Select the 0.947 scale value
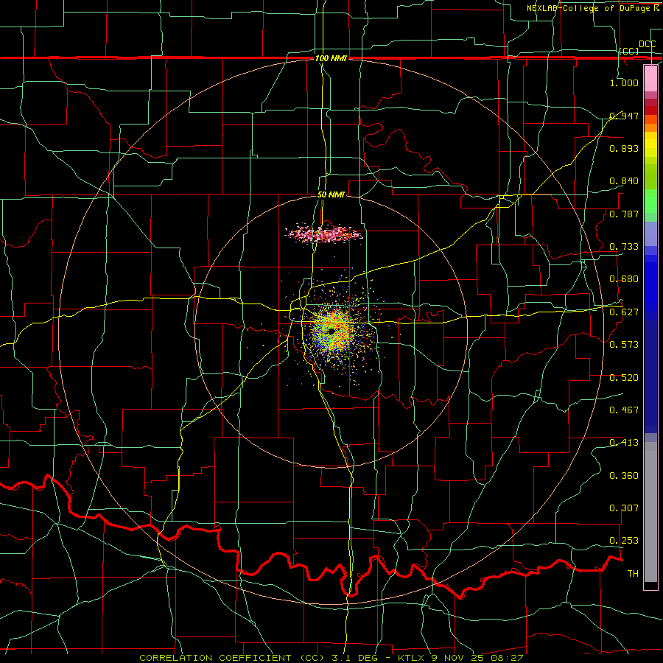 point(624,116)
